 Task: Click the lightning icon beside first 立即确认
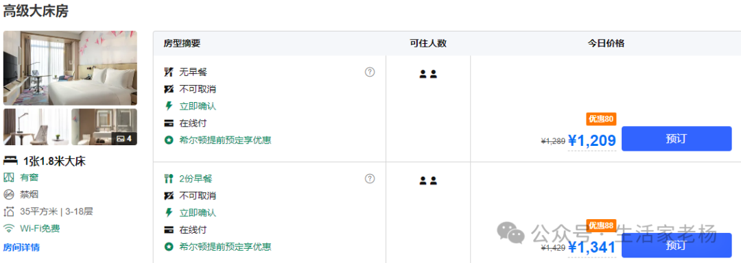coord(169,106)
